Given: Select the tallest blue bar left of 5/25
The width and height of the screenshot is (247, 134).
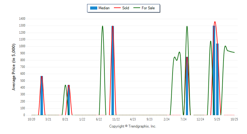Looking at the screenshot, I should tap(214, 71).
